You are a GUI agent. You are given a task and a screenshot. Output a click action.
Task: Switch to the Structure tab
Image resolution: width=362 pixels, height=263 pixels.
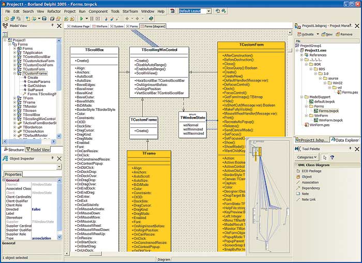14,150
